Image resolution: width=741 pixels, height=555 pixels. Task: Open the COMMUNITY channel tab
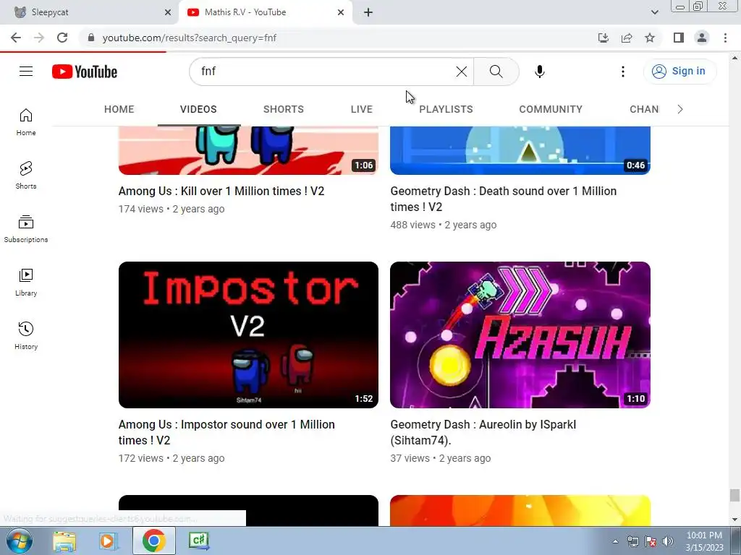click(551, 109)
